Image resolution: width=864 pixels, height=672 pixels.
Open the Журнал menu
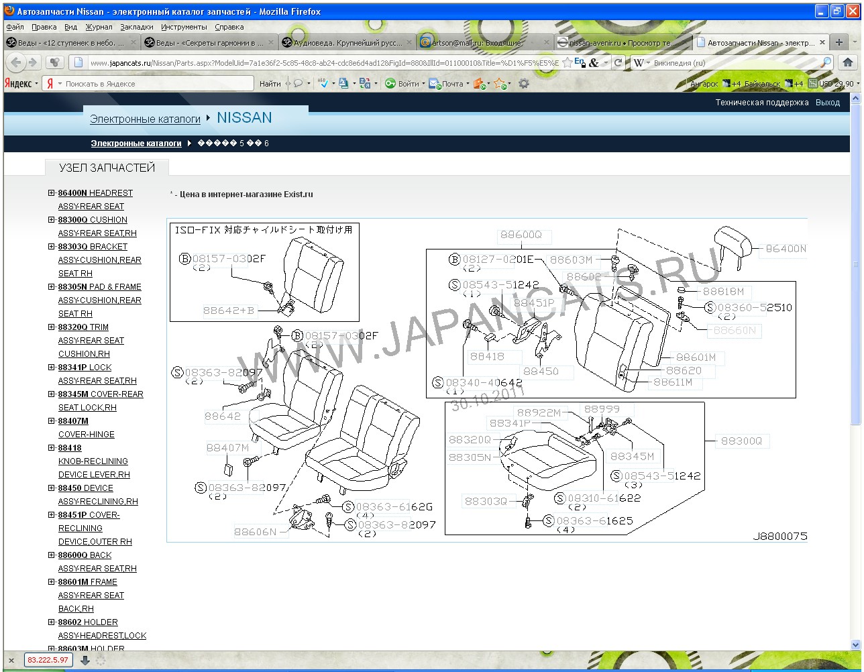click(x=99, y=27)
